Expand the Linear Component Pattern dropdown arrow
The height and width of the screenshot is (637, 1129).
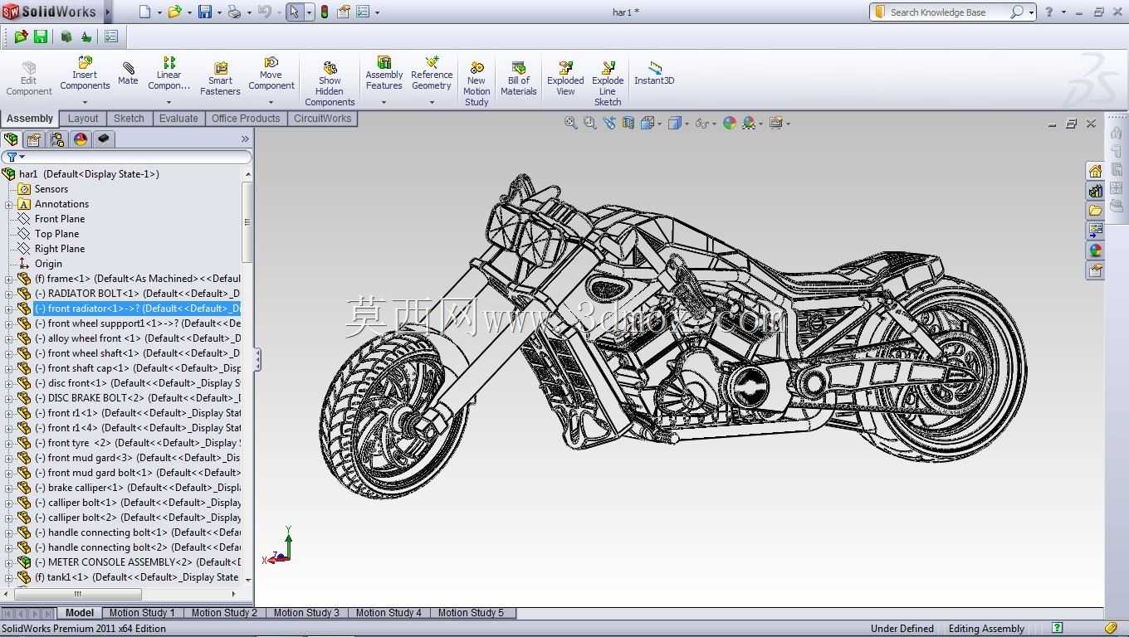(x=169, y=103)
